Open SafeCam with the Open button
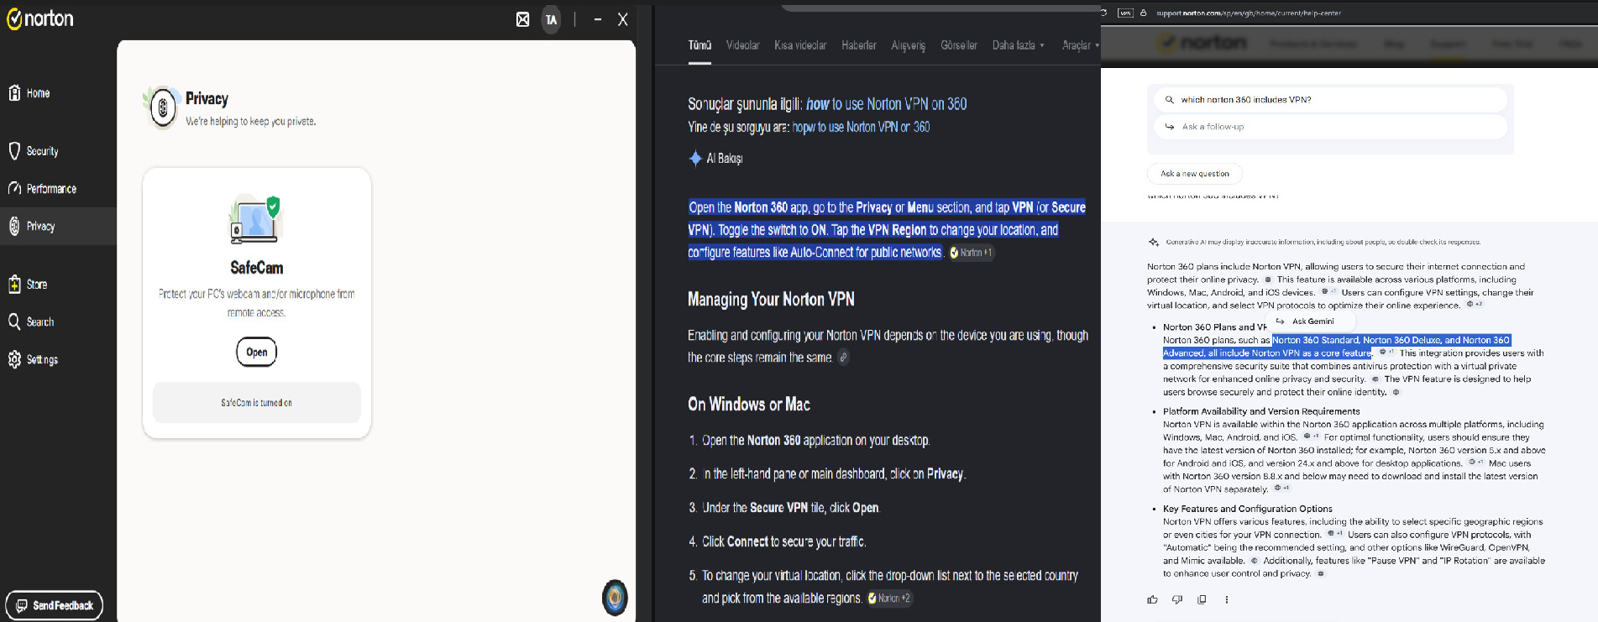1598x622 pixels. (x=257, y=352)
